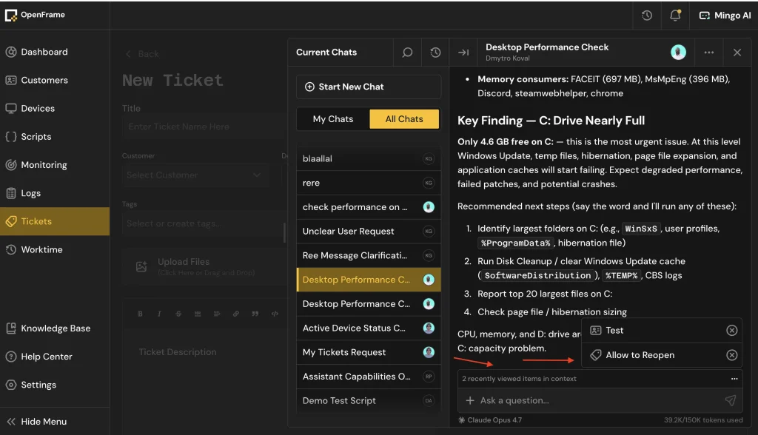Open recently viewed items context options
The height and width of the screenshot is (435, 758).
[x=734, y=379]
